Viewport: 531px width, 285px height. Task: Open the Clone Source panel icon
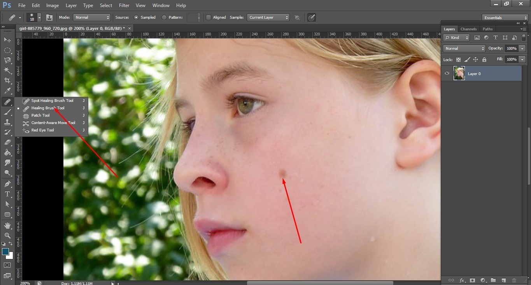click(x=49, y=17)
